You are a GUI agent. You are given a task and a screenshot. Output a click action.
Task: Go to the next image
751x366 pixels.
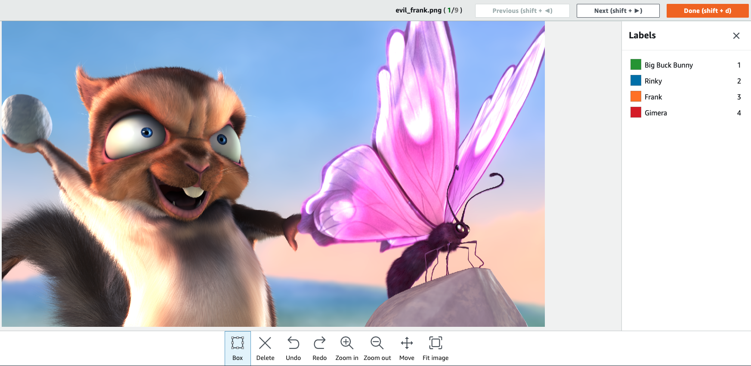[618, 11]
